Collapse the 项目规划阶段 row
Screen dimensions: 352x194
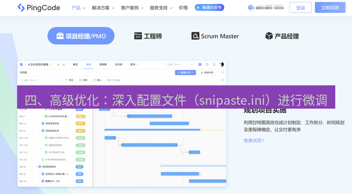tap(36, 167)
